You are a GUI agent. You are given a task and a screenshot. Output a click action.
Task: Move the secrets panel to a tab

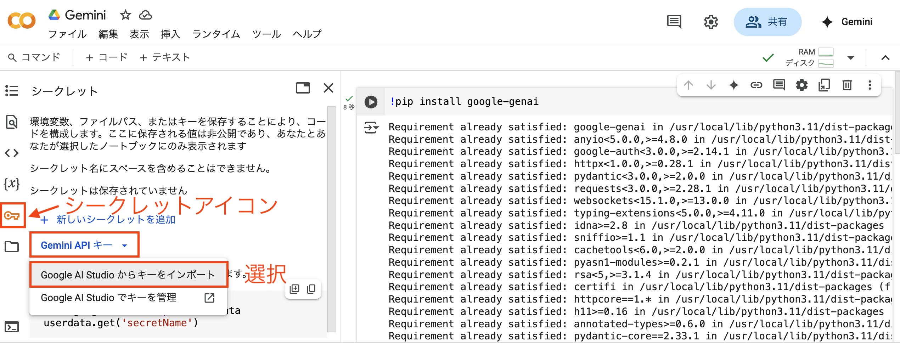(x=303, y=88)
